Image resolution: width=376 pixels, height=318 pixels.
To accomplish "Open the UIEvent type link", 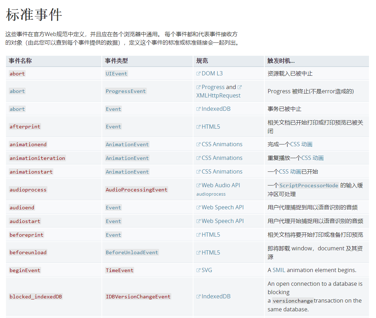I will point(116,74).
